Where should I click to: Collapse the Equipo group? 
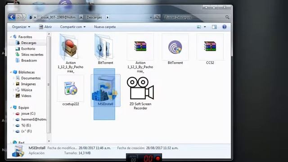11,108
